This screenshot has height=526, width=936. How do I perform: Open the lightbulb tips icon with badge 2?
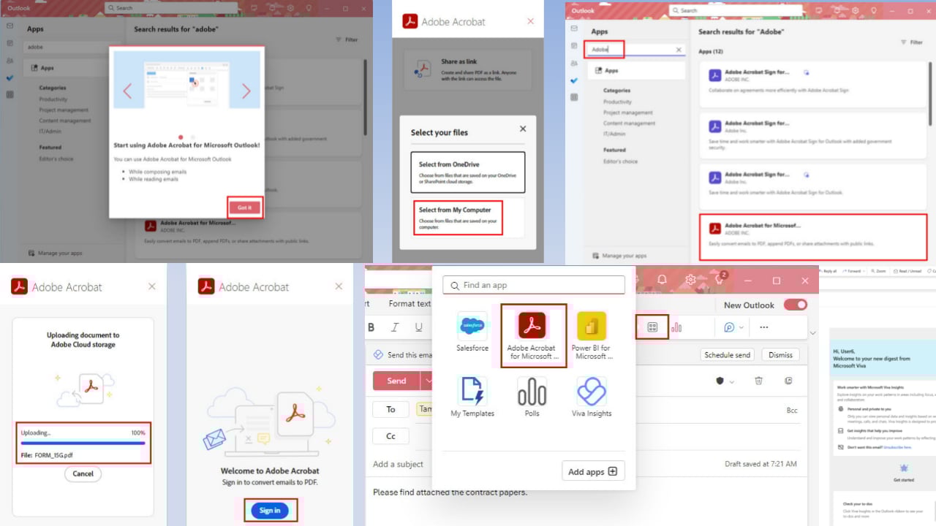click(x=720, y=279)
